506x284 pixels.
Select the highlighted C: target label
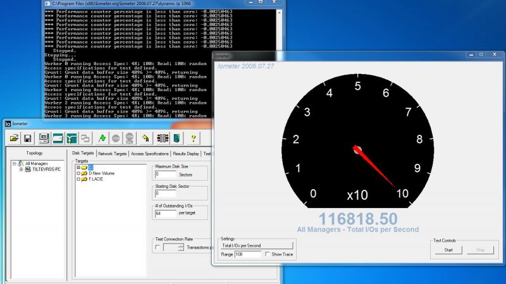[x=90, y=168]
